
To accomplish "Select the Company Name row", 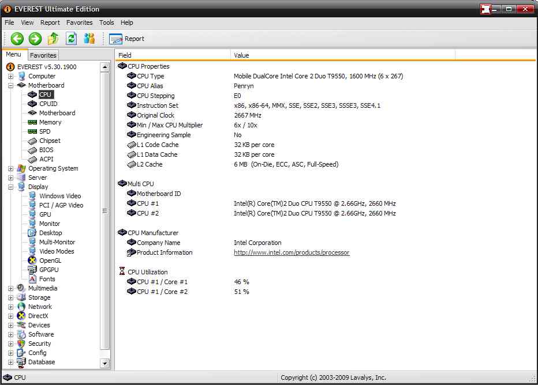I will (204, 243).
